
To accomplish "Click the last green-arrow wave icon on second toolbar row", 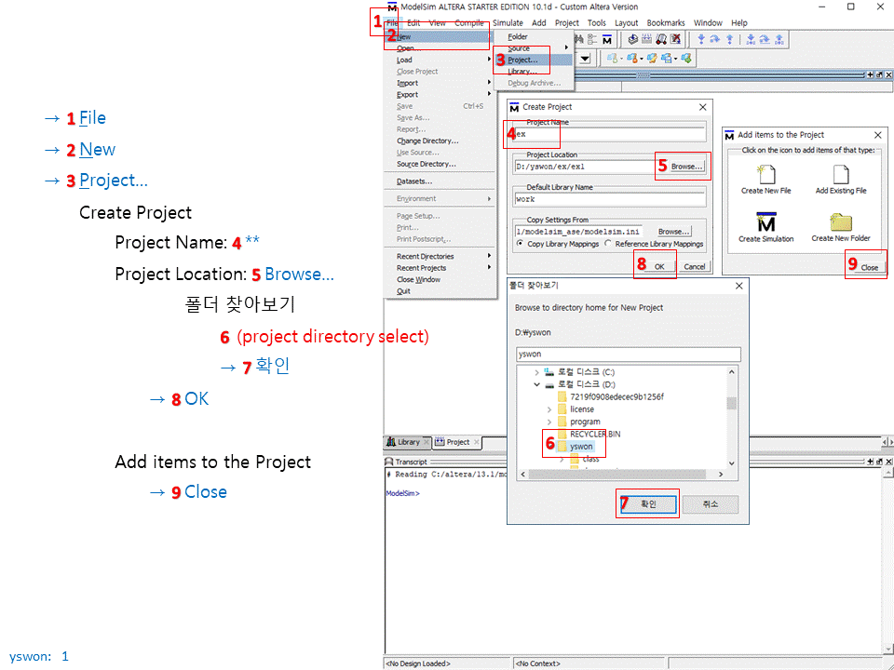I will [x=686, y=58].
